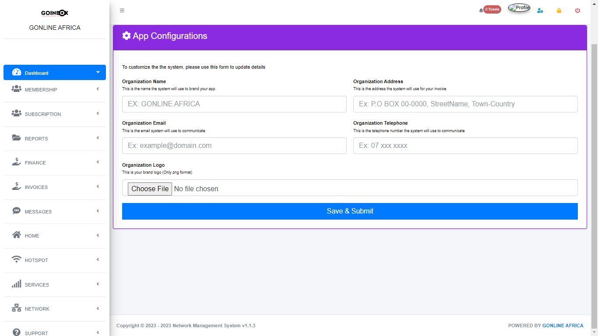The height and width of the screenshot is (336, 598).
Task: Expand the Finance menu chevron
Action: pos(98,162)
